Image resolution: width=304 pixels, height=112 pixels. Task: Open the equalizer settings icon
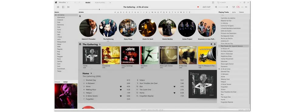(x=233, y=7)
